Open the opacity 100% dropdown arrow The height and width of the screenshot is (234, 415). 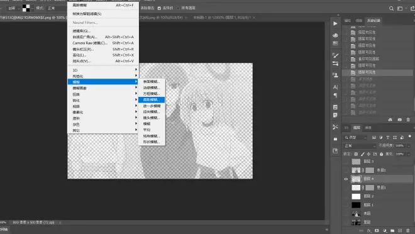[409, 146]
